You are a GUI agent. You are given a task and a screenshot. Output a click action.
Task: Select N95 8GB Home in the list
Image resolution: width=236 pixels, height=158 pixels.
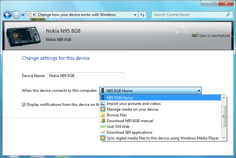pos(160,98)
